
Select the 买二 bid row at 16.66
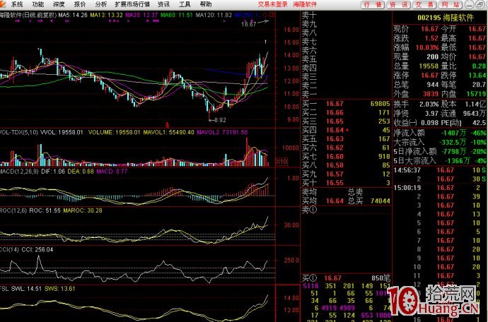coord(346,112)
